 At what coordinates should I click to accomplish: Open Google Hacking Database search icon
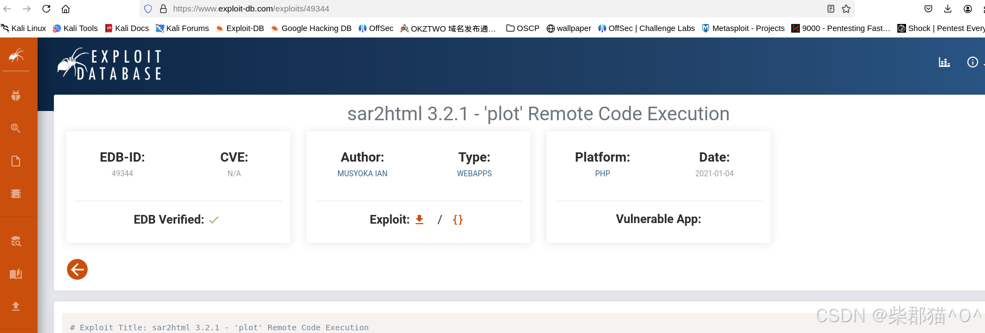(16, 128)
